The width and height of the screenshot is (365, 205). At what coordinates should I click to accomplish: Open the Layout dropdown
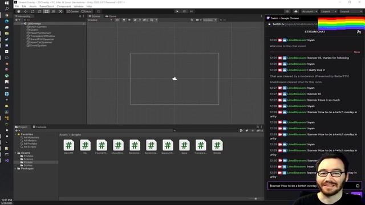[351, 11]
